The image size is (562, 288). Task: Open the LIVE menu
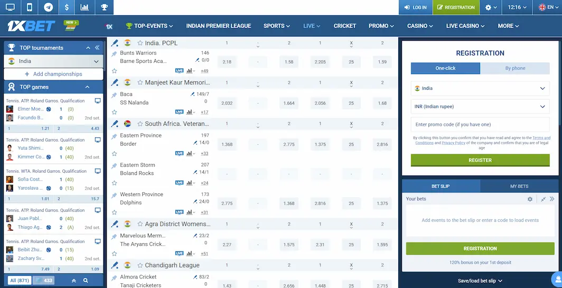312,26
